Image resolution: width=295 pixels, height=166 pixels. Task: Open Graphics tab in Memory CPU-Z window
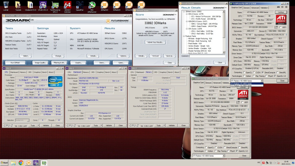point(163,72)
